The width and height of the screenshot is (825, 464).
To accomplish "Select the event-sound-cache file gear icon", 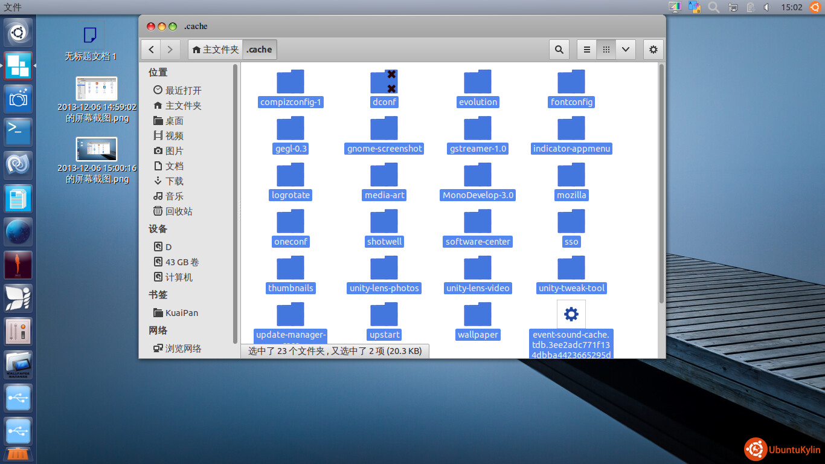I will point(571,314).
